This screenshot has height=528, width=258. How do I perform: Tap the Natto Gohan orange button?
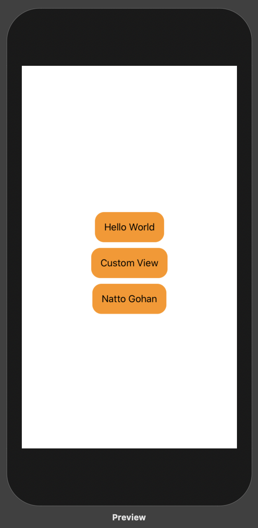tap(129, 299)
